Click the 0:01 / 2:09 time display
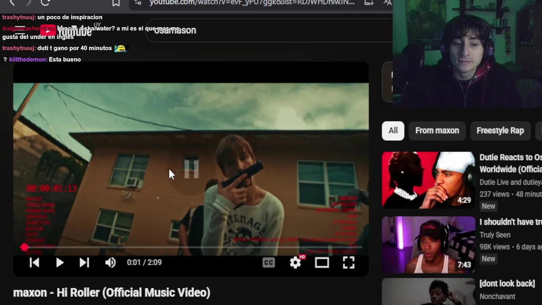This screenshot has width=542, height=305. [x=144, y=263]
